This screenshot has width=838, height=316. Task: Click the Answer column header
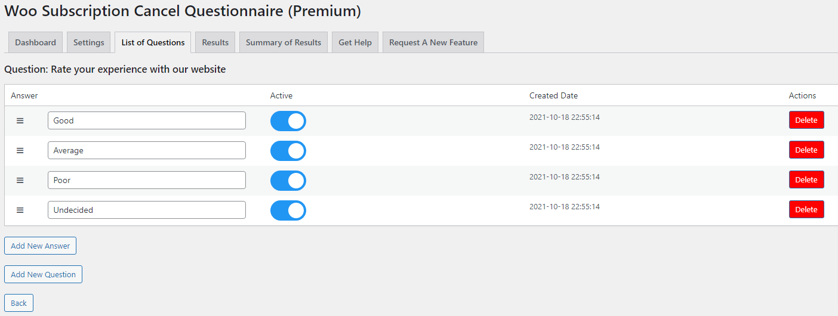click(x=24, y=95)
